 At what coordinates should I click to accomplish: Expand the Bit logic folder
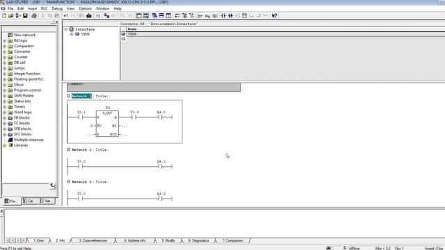pyautogui.click(x=5, y=40)
